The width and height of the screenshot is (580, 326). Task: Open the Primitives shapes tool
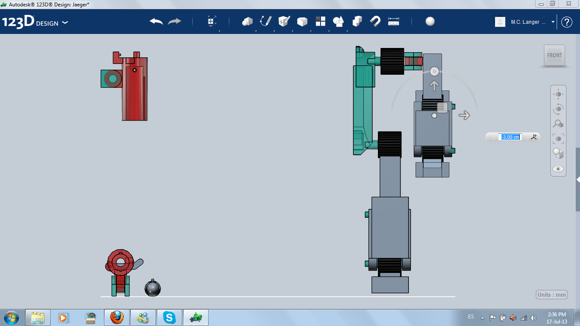tap(247, 21)
